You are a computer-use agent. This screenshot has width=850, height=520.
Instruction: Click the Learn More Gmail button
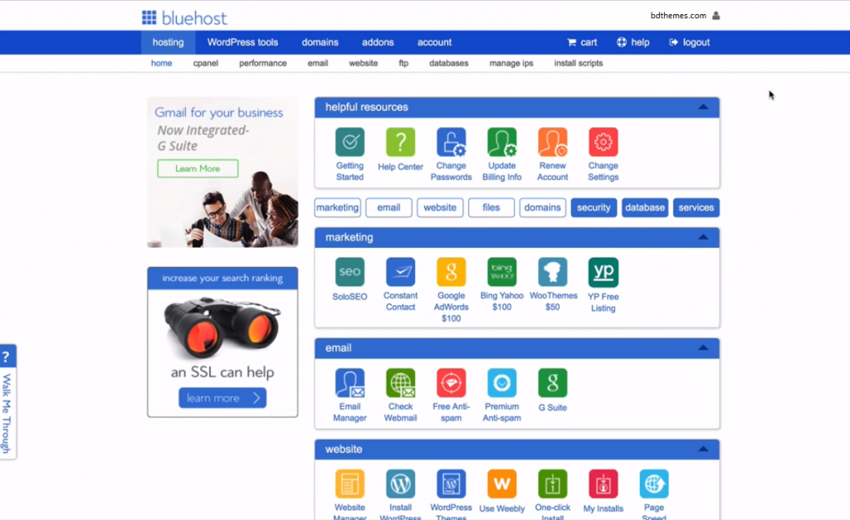[198, 168]
